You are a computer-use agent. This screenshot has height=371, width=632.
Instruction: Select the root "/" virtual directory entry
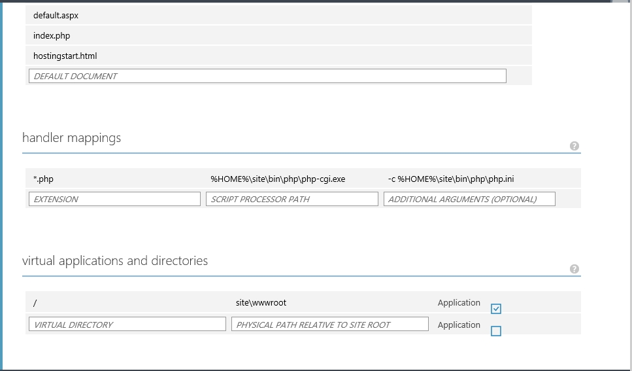click(x=35, y=303)
